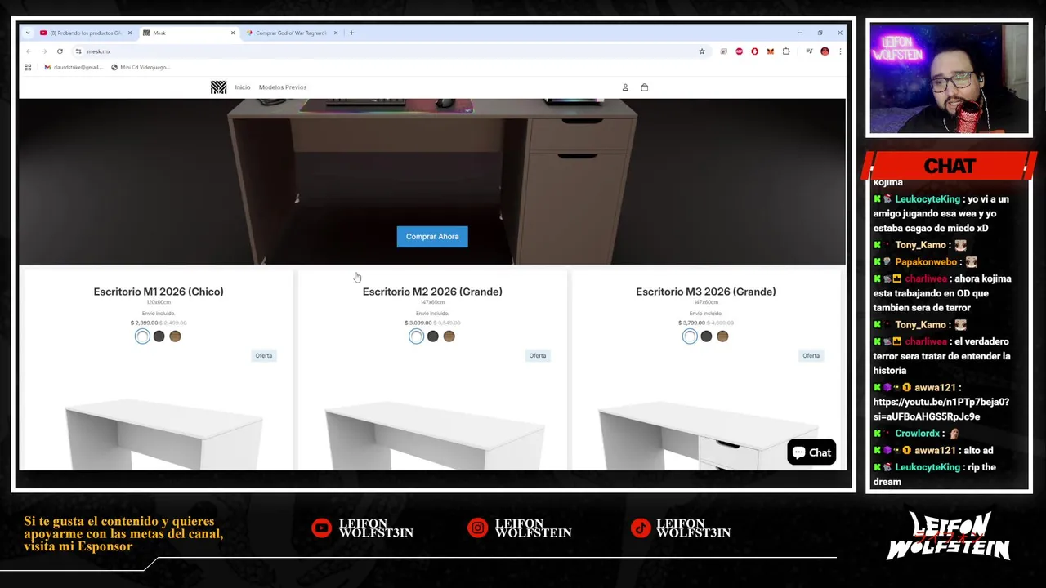Click the Opera-style red O extension icon

click(x=754, y=51)
